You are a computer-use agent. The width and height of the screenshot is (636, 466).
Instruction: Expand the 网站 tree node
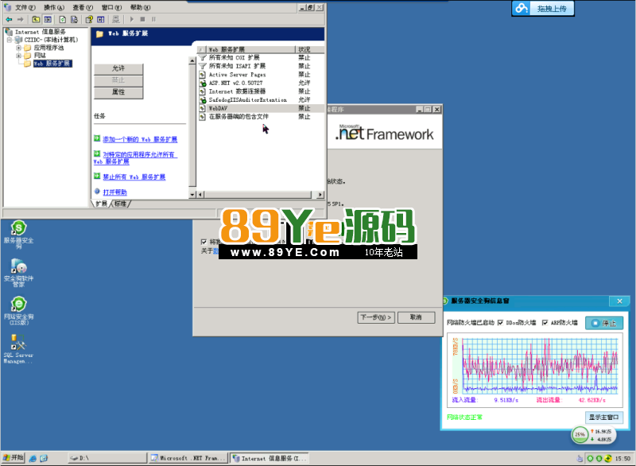click(x=18, y=56)
